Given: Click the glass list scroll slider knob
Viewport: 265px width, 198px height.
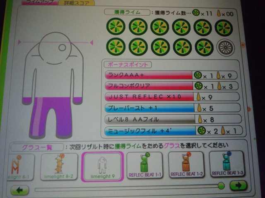Looking at the screenshot, I should (x=221, y=186).
